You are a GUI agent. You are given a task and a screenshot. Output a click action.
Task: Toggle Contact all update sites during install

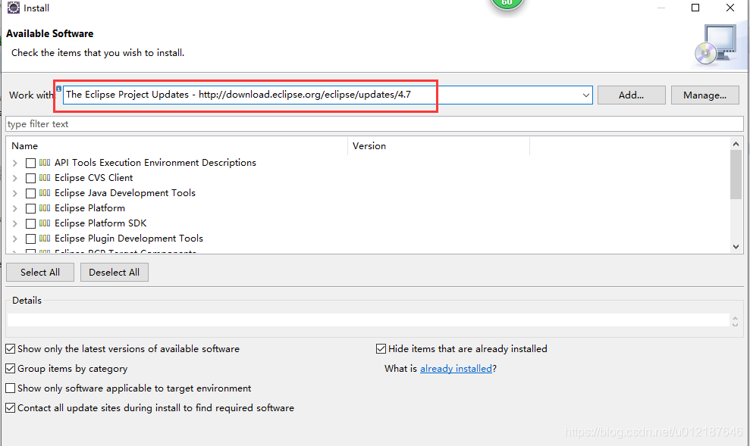click(x=10, y=408)
